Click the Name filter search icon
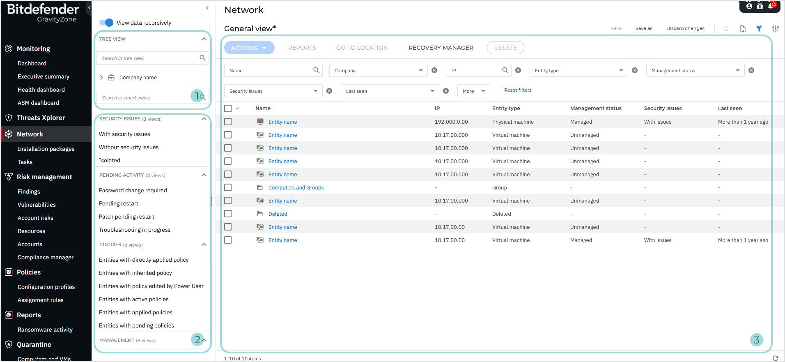Viewport: 785px width, 362px height. pos(316,70)
